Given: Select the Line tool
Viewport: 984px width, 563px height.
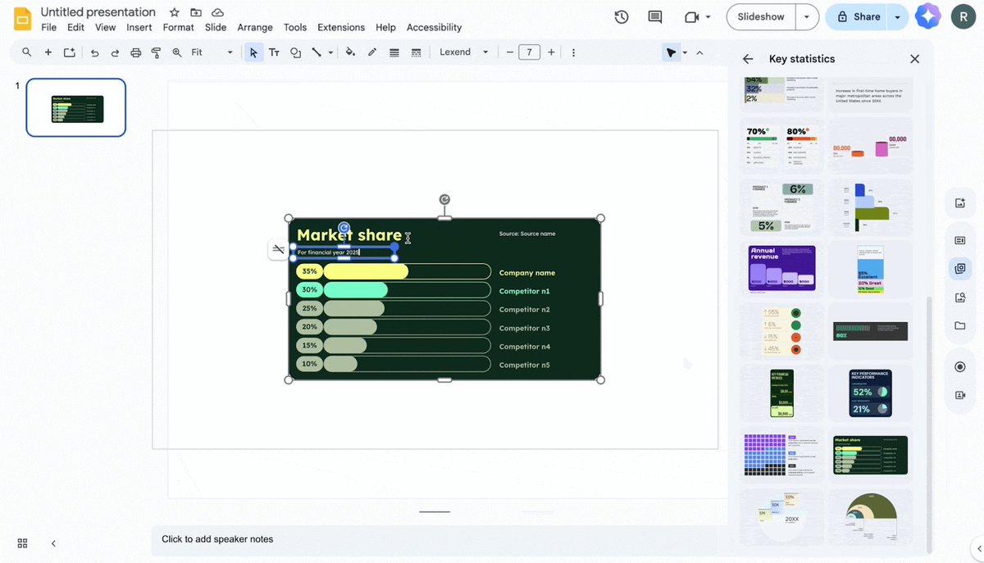Looking at the screenshot, I should click(x=318, y=52).
